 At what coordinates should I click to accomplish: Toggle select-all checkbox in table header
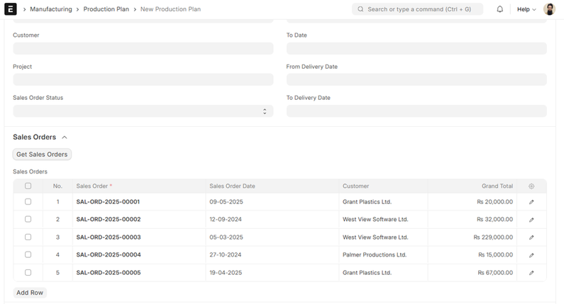pyautogui.click(x=28, y=186)
